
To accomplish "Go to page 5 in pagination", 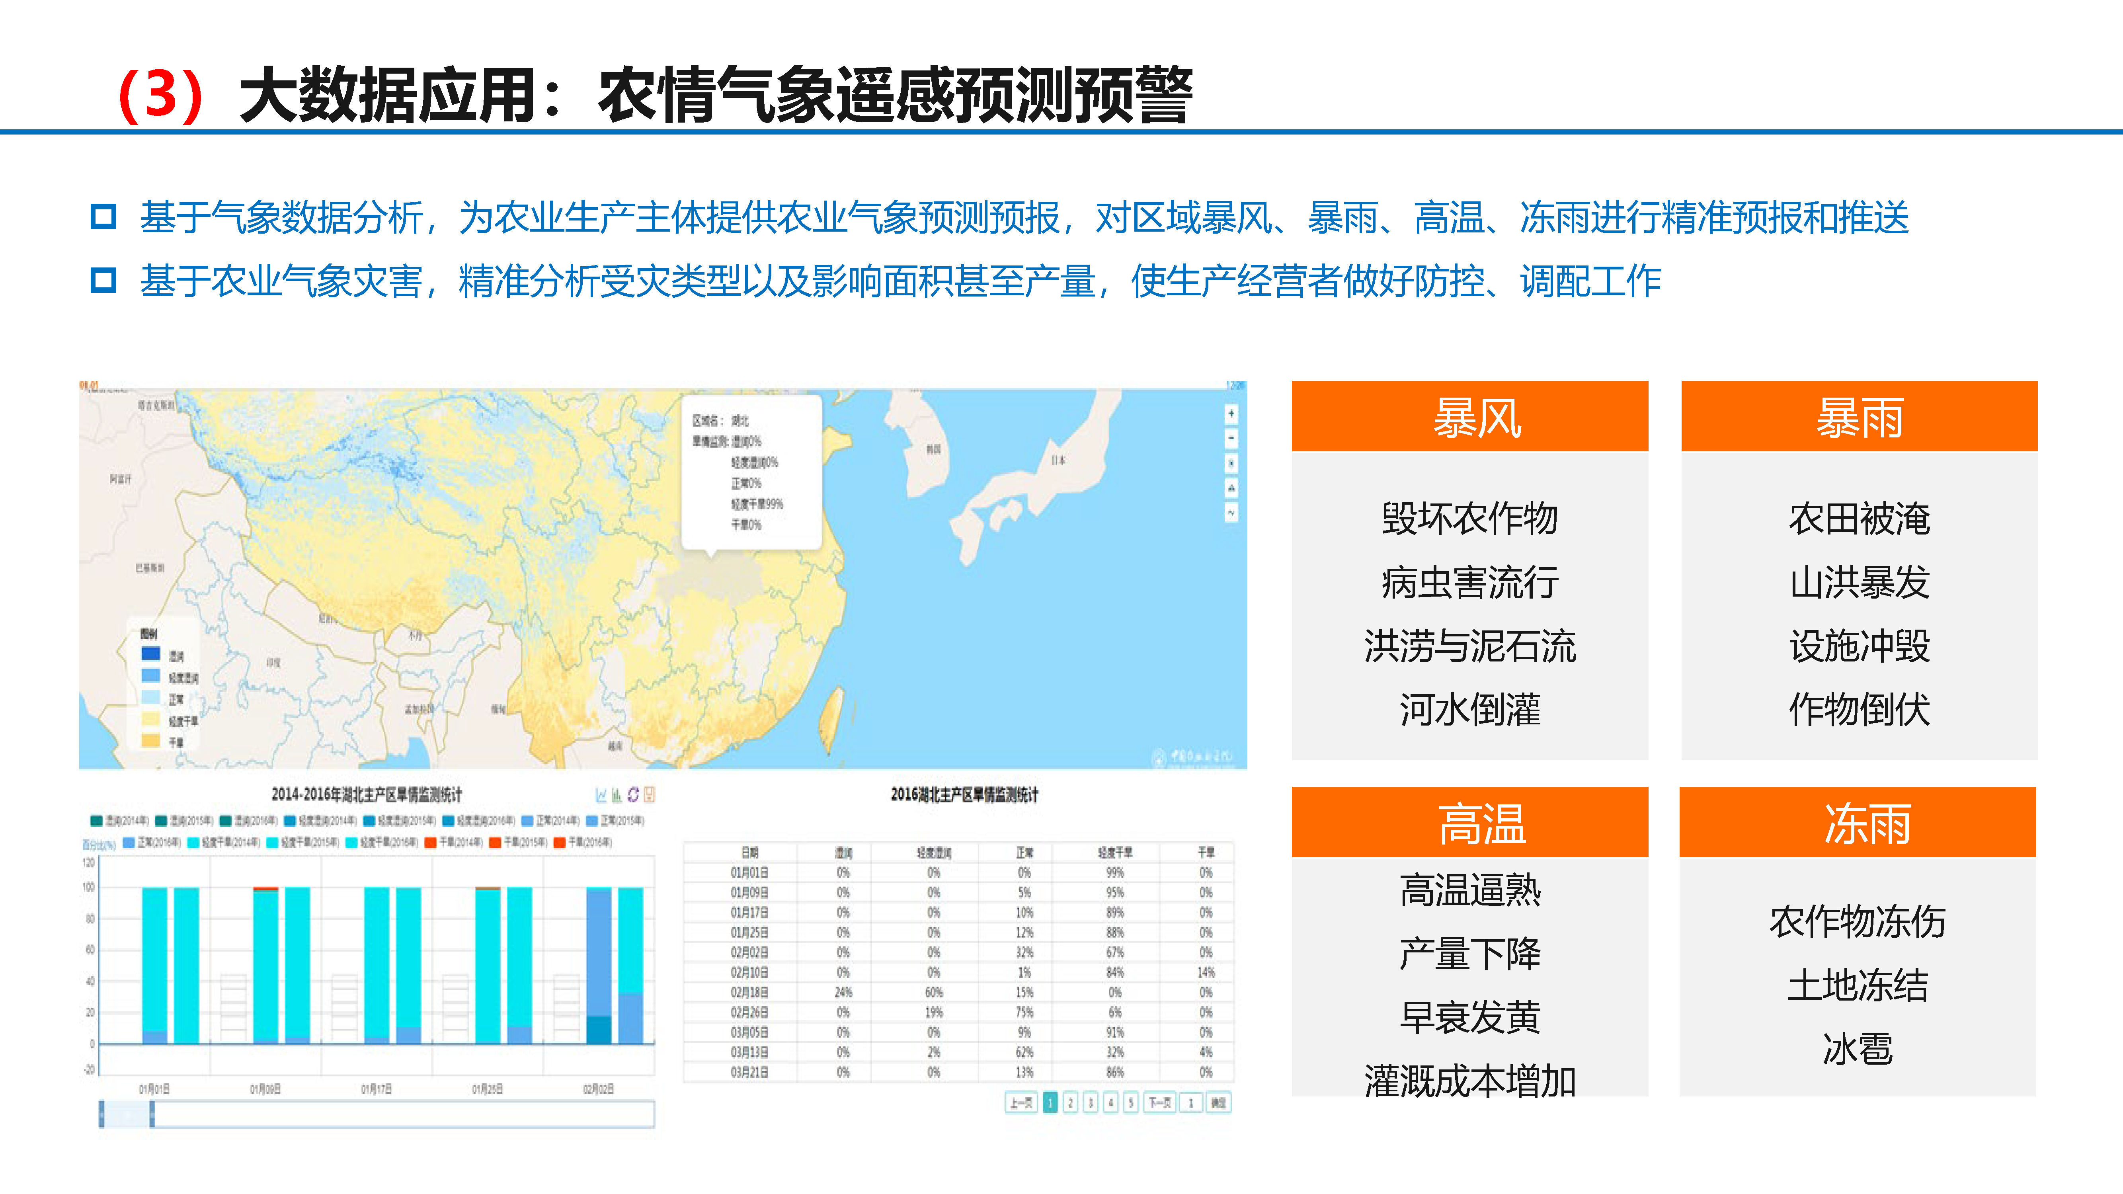I will pyautogui.click(x=1131, y=1102).
